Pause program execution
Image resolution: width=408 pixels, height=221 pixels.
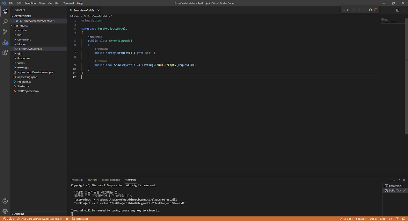tap(348, 10)
